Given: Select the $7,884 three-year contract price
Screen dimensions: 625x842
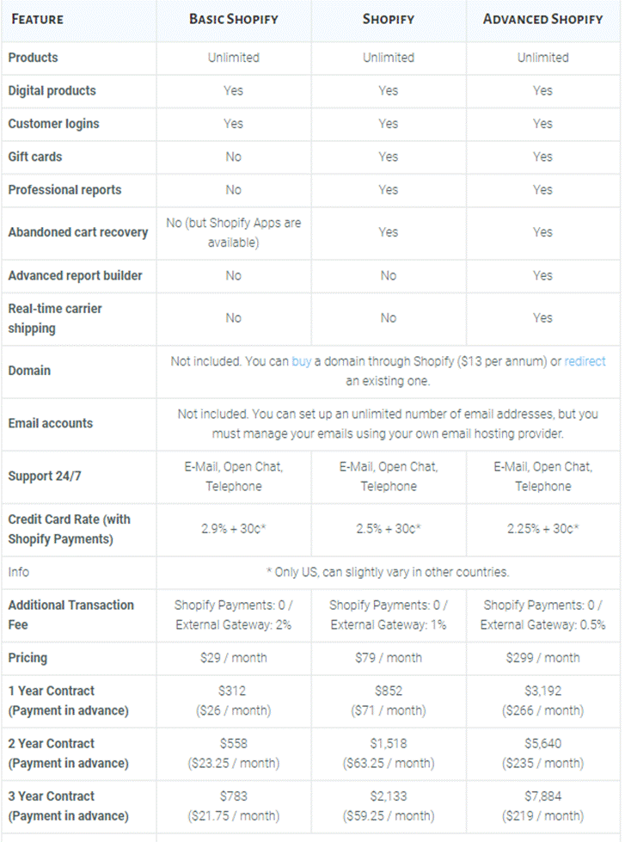Looking at the screenshot, I should pyautogui.click(x=542, y=796).
